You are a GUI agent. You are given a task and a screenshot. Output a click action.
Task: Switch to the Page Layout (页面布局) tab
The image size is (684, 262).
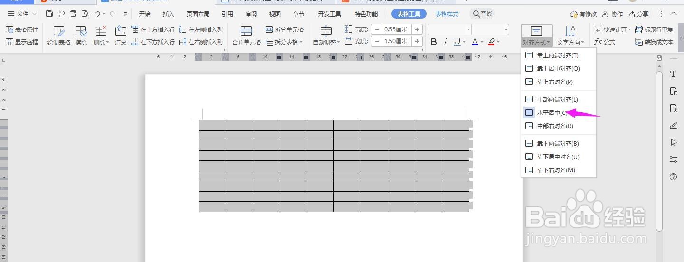coord(198,14)
